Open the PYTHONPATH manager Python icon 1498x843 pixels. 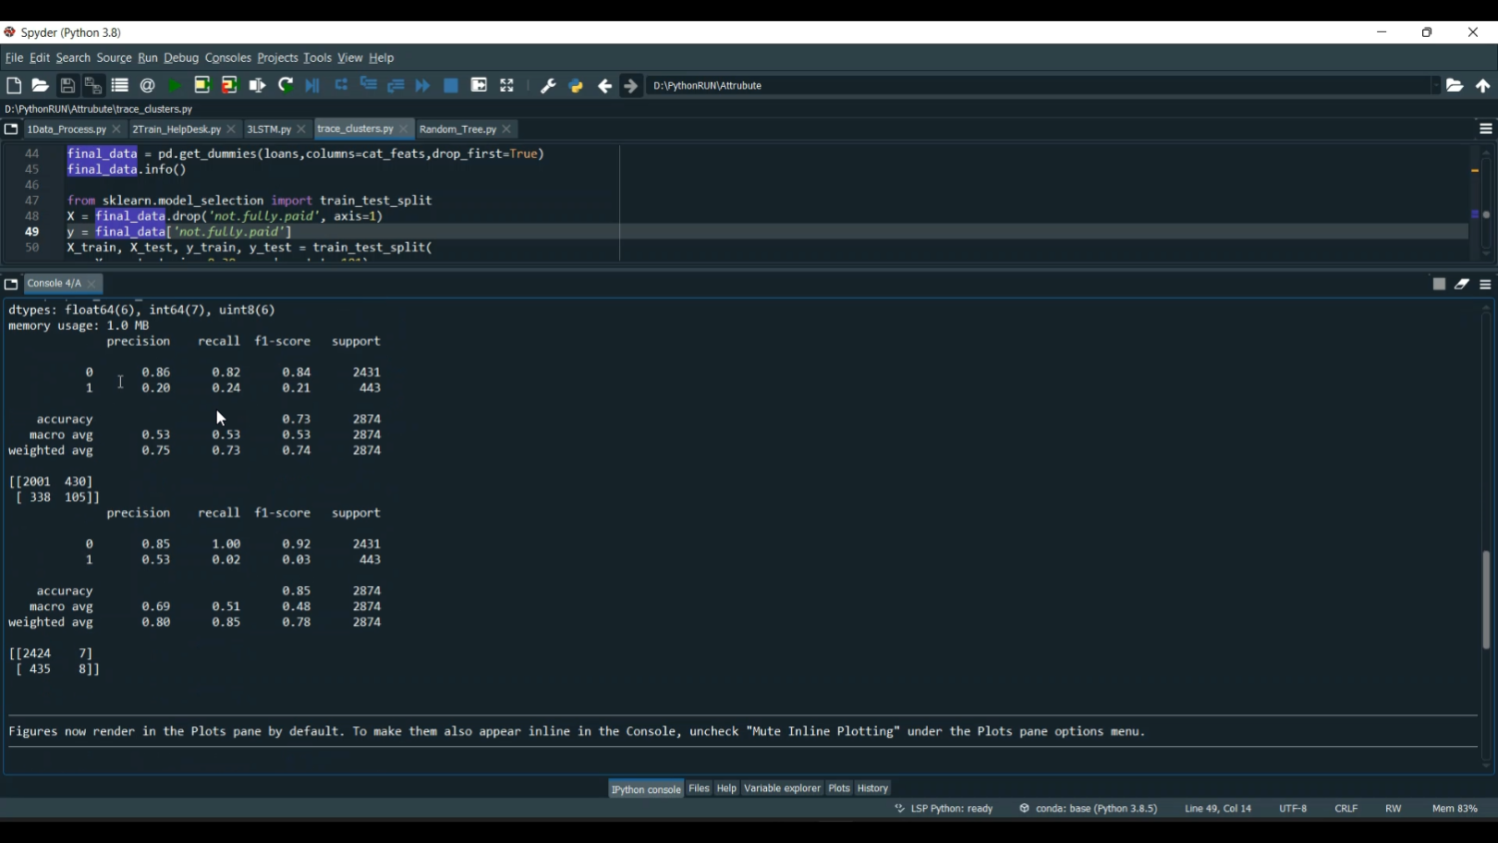point(576,86)
